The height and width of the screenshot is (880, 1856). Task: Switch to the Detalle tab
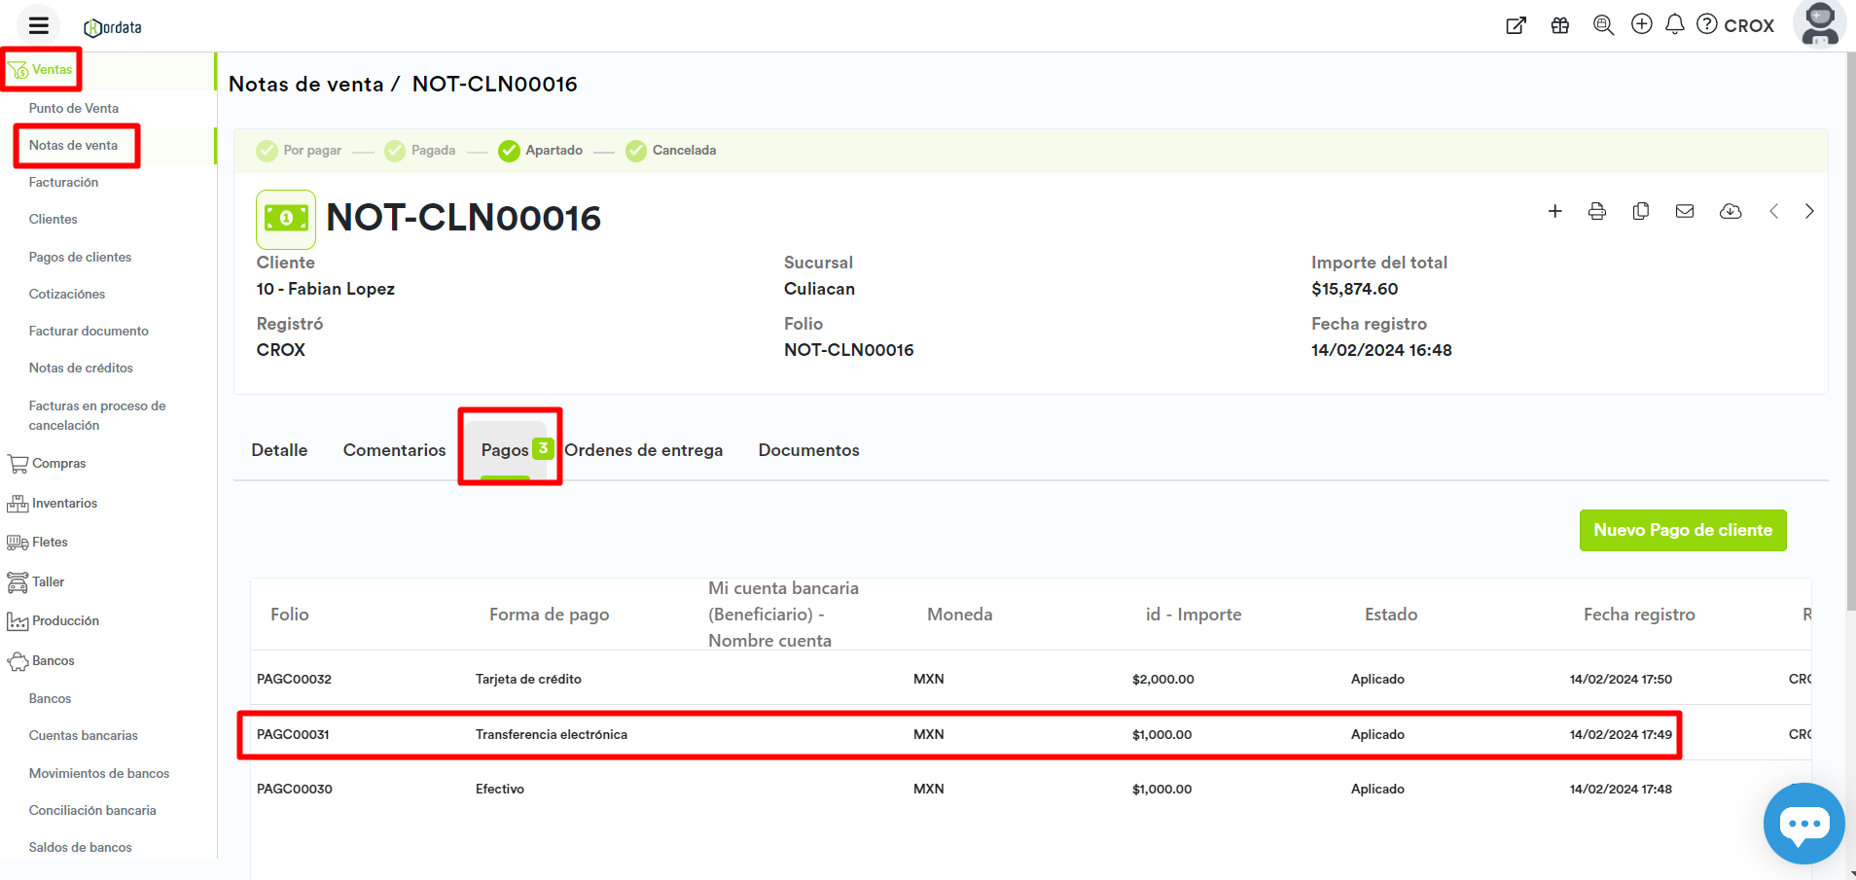tap(279, 450)
